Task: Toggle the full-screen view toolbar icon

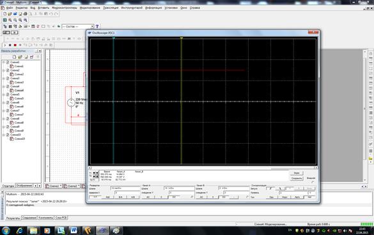Action: (4, 20)
